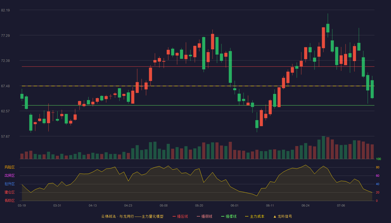Click the 72.38 price axis label
This screenshot has width=391, height=223.
(5, 61)
